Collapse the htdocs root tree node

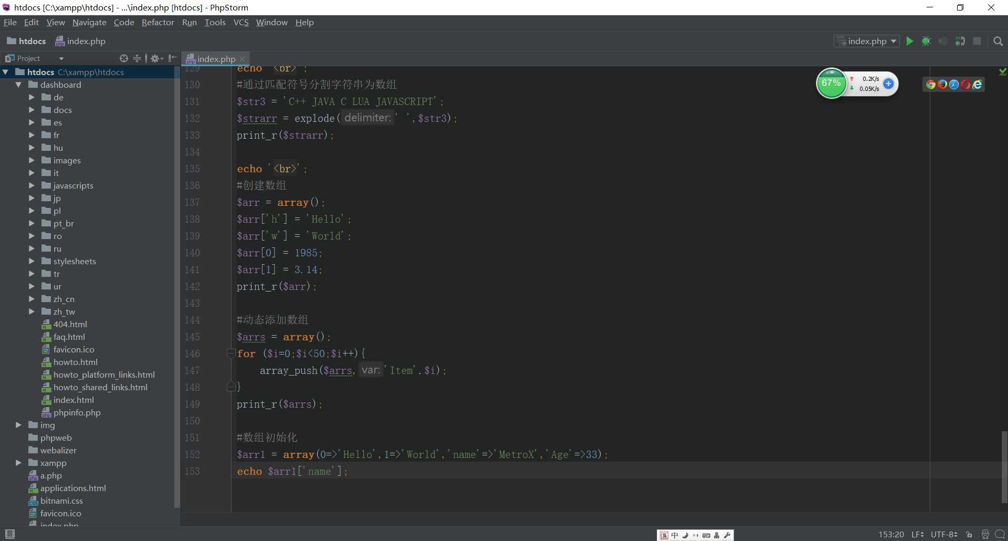tap(6, 72)
